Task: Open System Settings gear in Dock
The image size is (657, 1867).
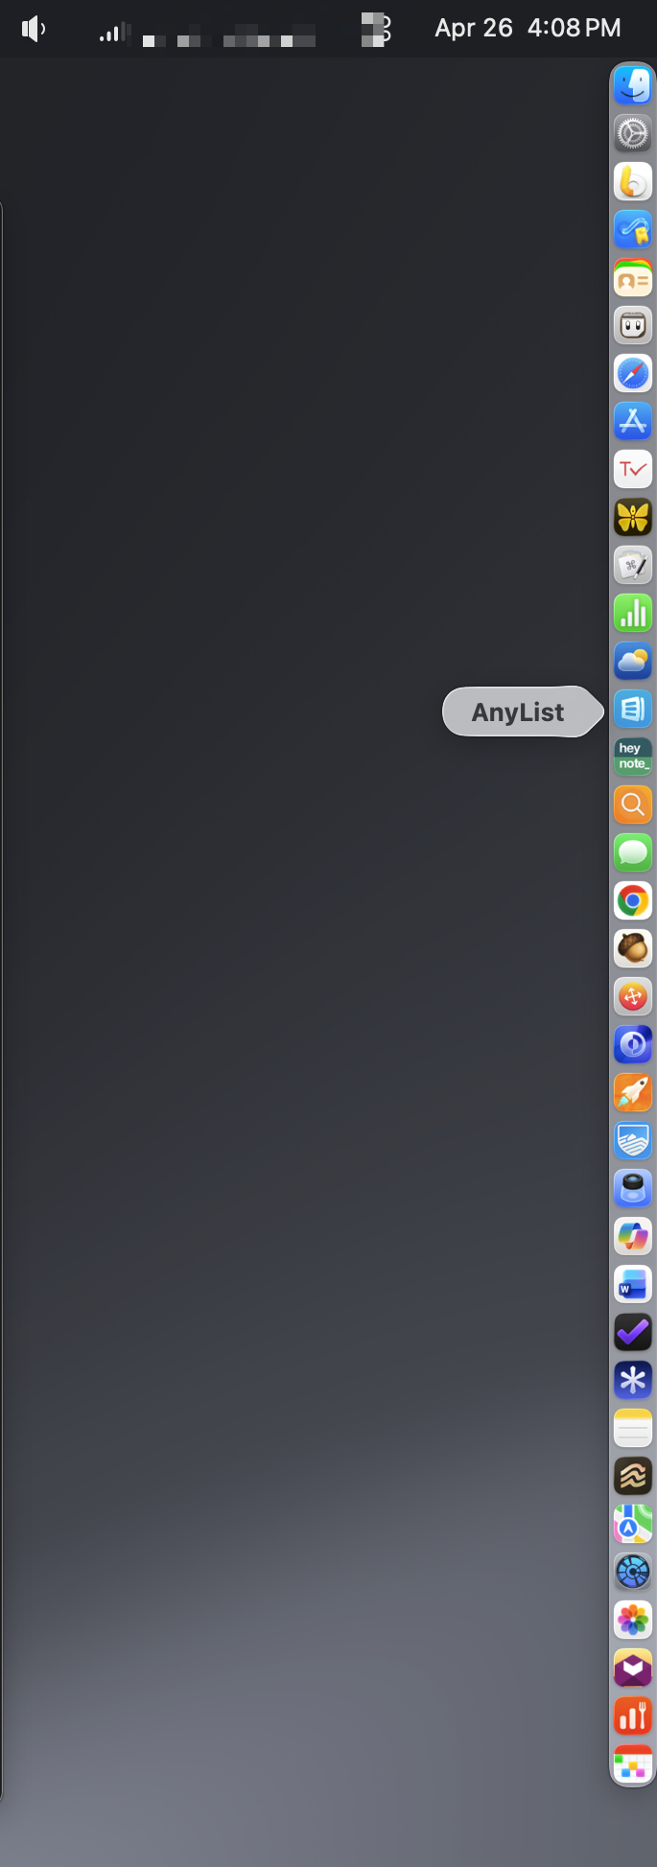Action: pyautogui.click(x=633, y=134)
